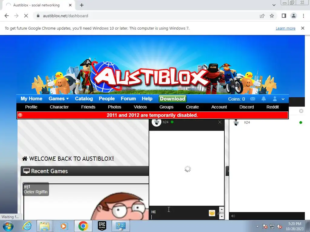Open the Reddit link

272,107
